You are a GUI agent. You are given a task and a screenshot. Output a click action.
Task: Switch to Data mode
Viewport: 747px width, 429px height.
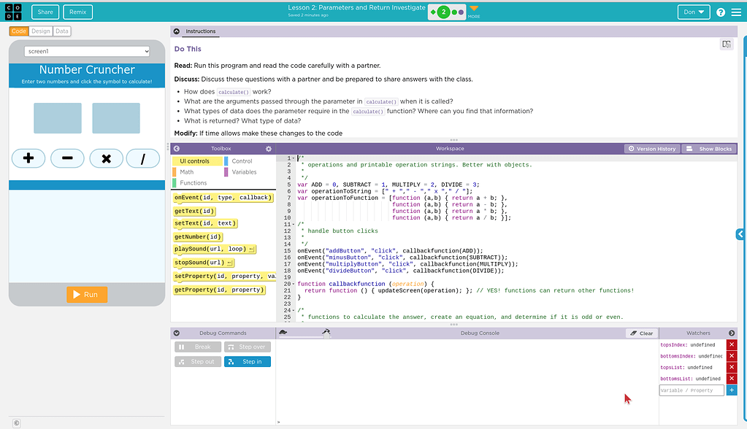(x=62, y=31)
